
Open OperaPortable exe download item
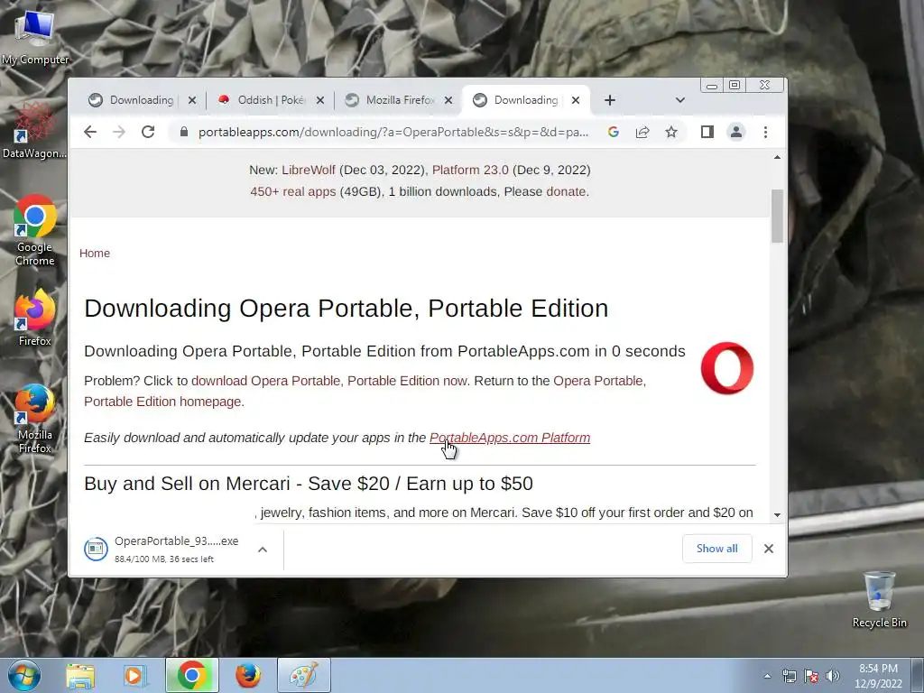coord(168,549)
